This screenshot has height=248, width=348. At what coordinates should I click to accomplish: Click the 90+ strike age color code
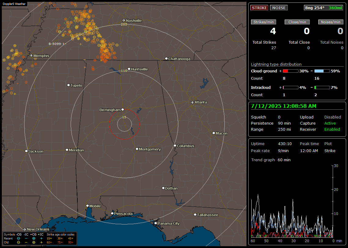click(71, 243)
